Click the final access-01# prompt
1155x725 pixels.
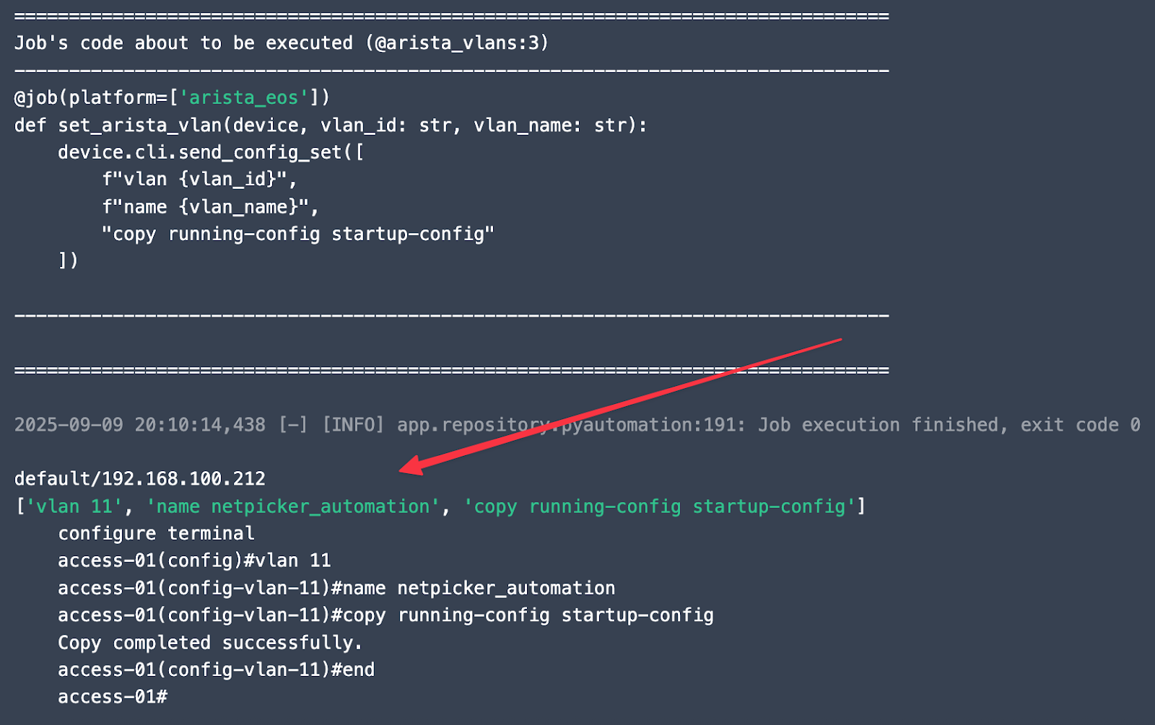point(113,697)
